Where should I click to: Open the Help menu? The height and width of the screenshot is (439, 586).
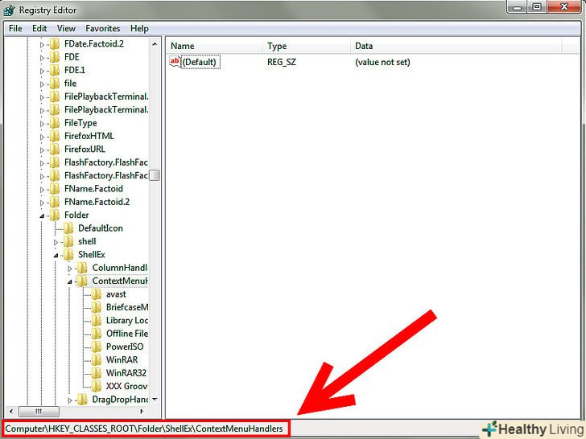coord(139,28)
